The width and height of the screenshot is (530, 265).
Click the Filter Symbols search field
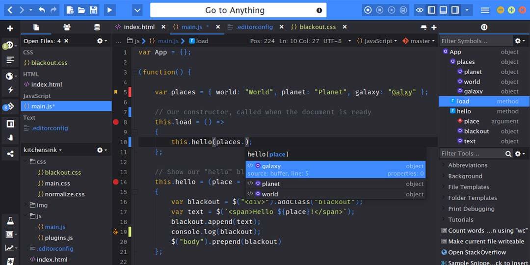(x=474, y=41)
